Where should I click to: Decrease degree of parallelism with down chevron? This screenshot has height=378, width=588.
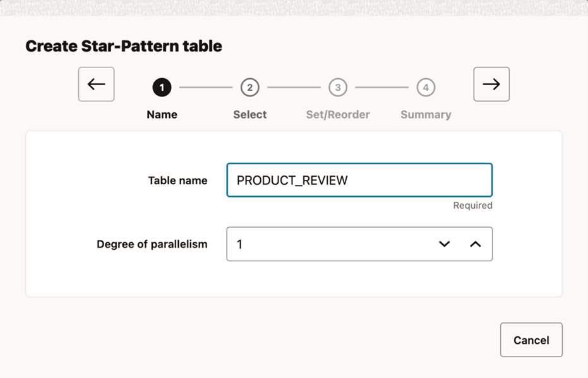445,244
